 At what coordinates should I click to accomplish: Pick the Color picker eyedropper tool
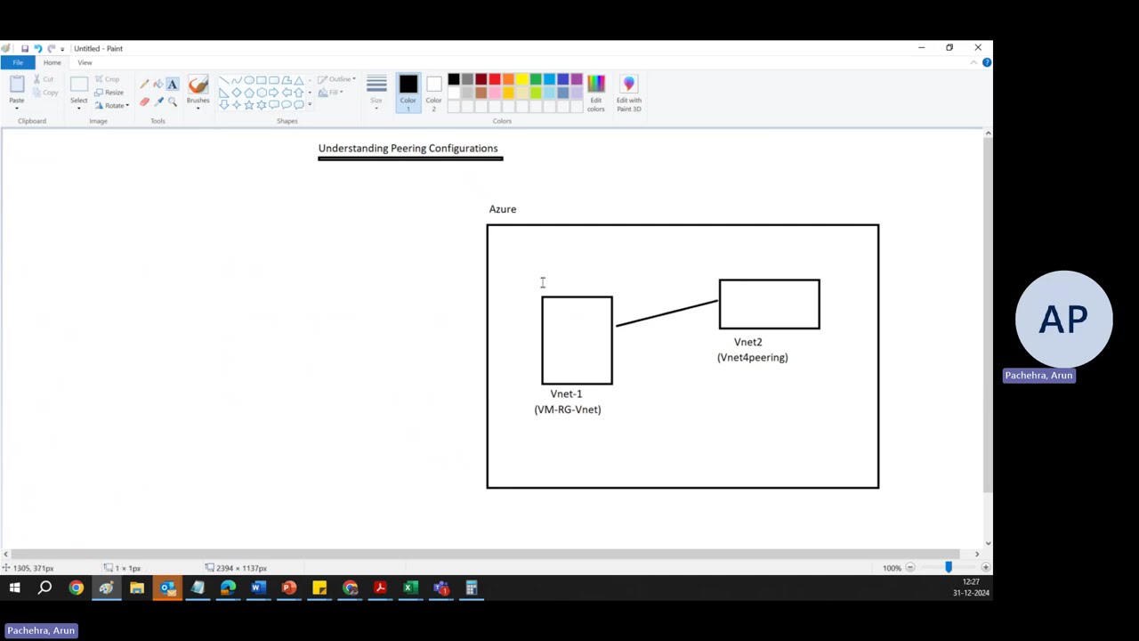pyautogui.click(x=158, y=101)
